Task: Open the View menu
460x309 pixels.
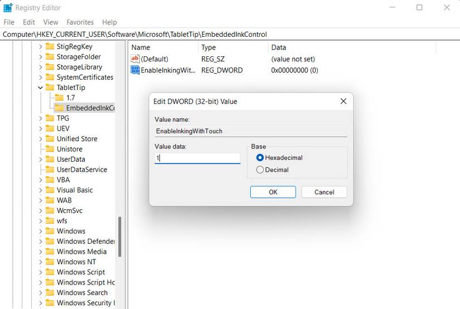Action: (x=51, y=22)
